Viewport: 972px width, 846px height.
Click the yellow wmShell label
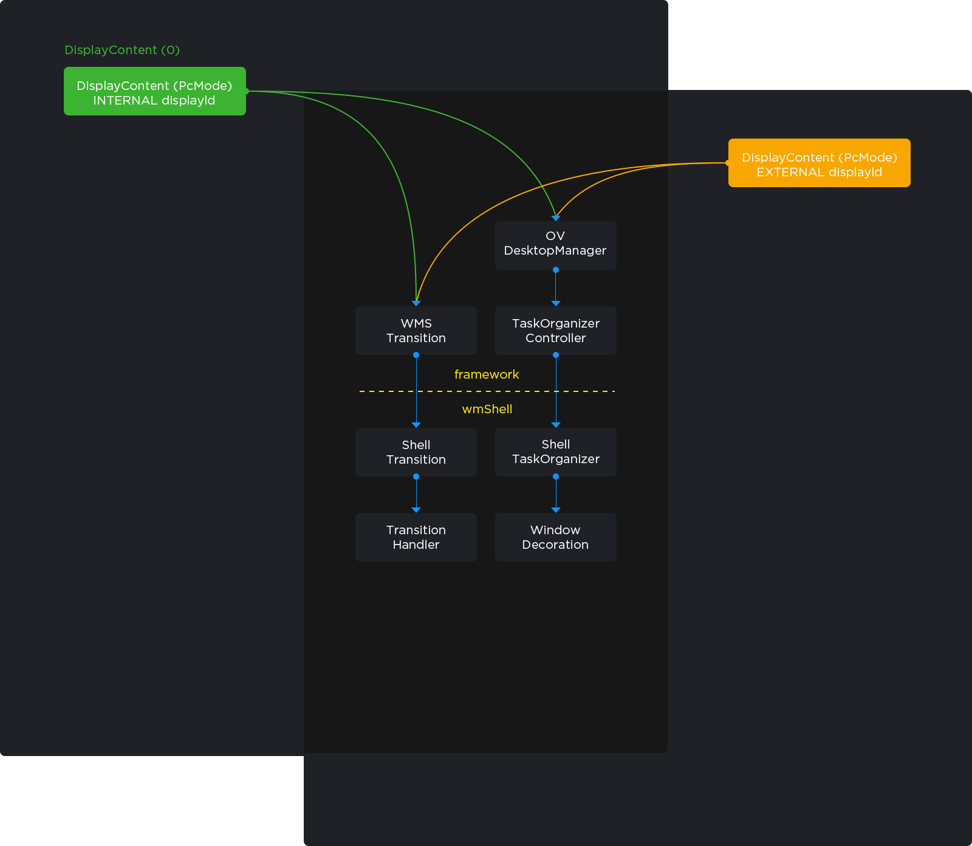487,409
